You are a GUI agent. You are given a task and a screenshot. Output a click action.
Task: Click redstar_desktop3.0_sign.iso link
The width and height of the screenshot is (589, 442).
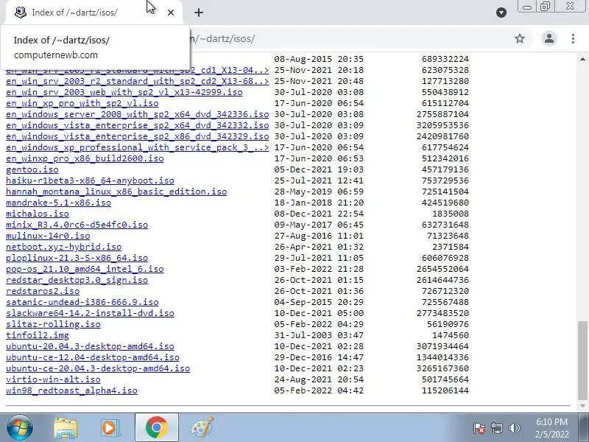(77, 280)
